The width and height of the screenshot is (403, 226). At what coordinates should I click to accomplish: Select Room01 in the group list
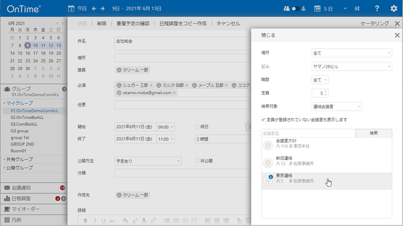click(x=18, y=151)
